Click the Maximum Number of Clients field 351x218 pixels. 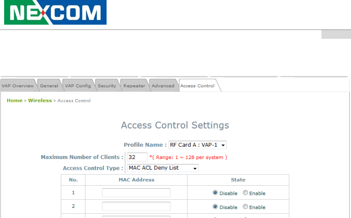tap(137, 157)
